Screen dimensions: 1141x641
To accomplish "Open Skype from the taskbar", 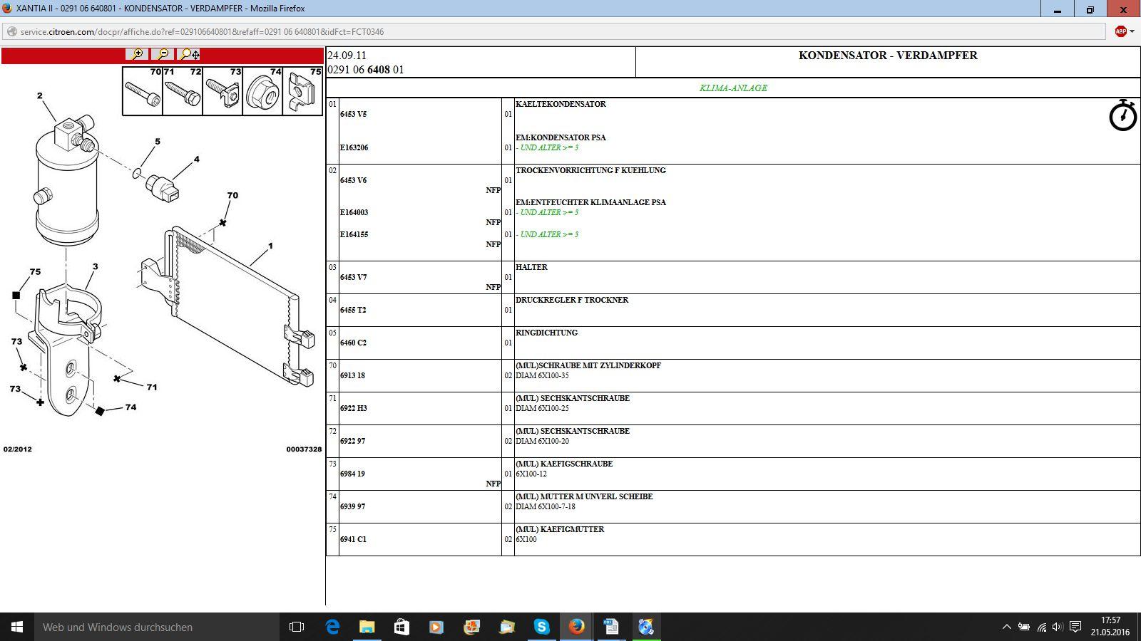I will click(541, 627).
